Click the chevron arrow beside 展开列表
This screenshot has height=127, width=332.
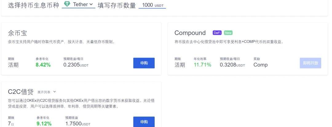pos(55,92)
